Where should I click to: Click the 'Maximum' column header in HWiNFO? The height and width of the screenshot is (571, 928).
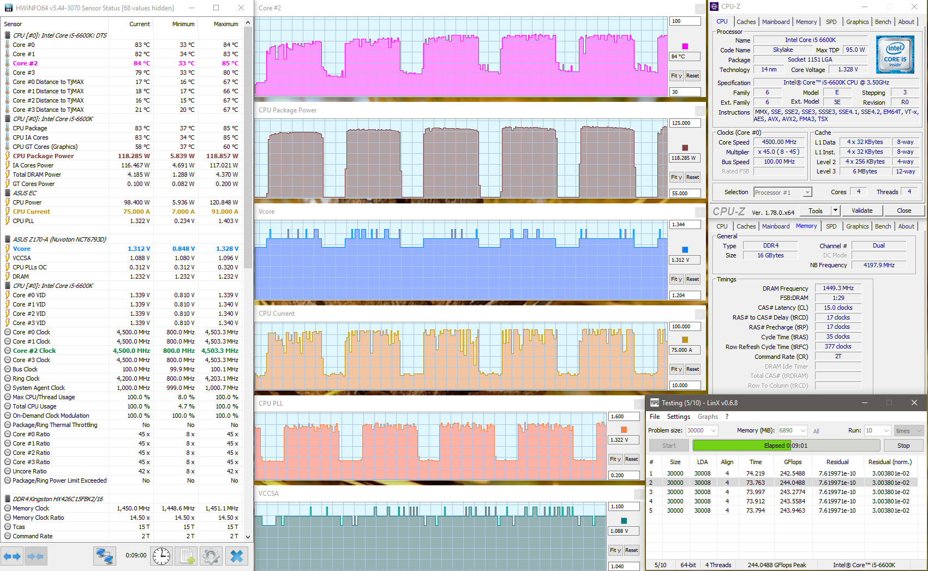[226, 24]
